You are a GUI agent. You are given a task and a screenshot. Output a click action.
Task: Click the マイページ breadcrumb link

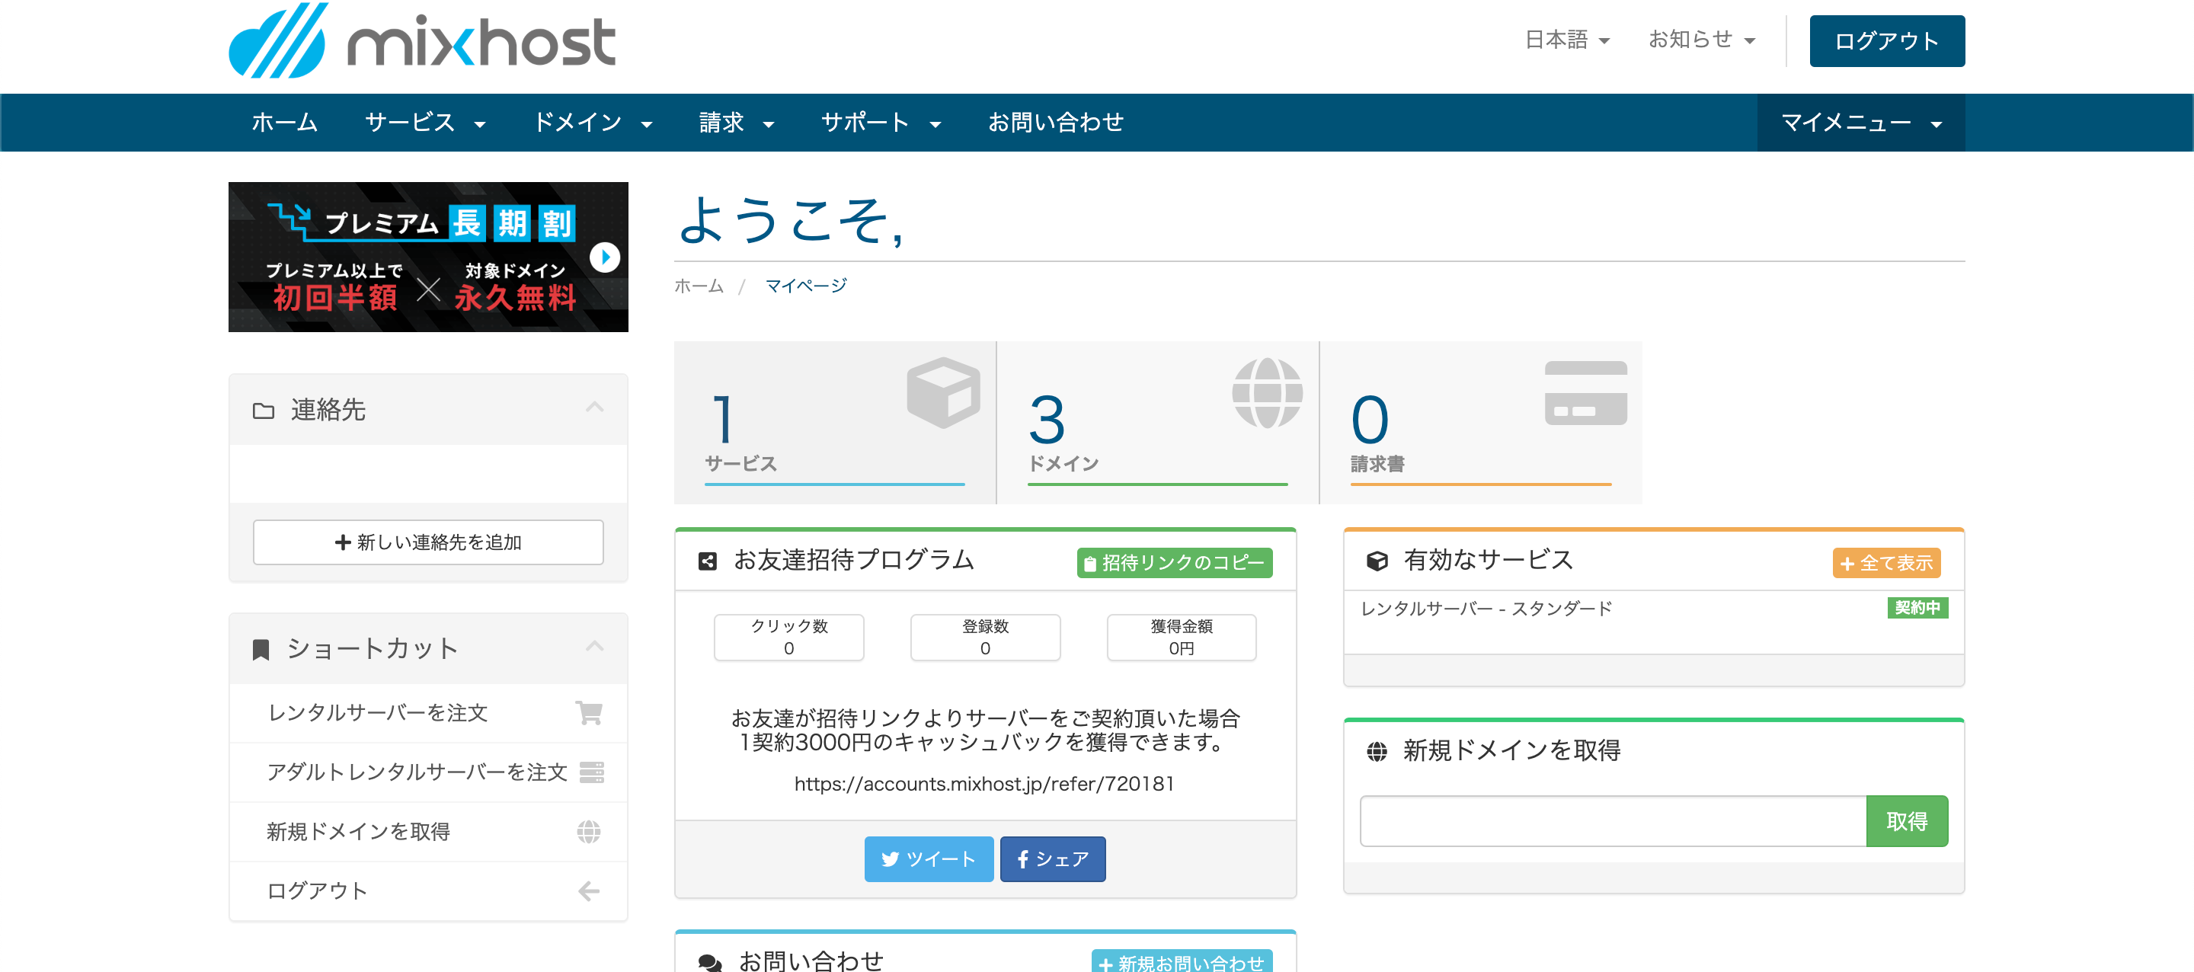pos(806,286)
